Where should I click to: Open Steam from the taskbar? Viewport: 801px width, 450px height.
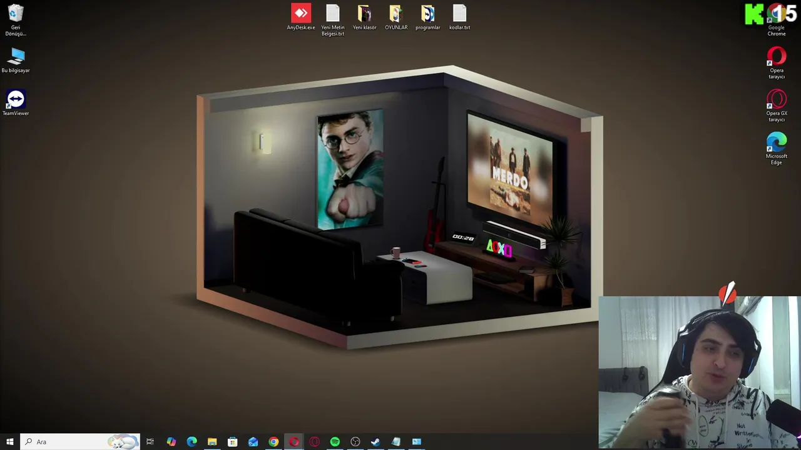[x=375, y=442]
